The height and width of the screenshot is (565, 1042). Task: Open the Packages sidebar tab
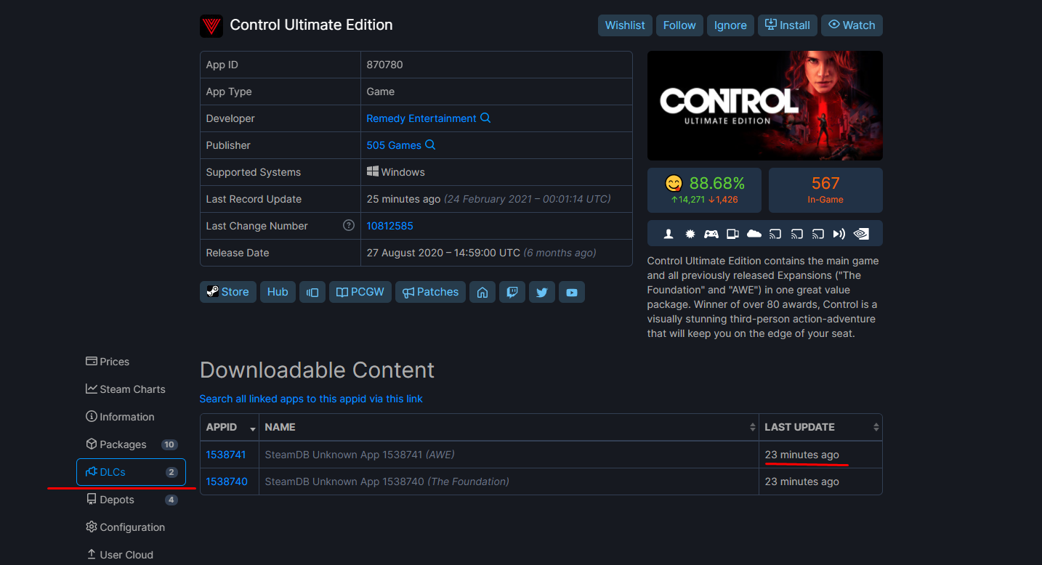[x=131, y=444]
